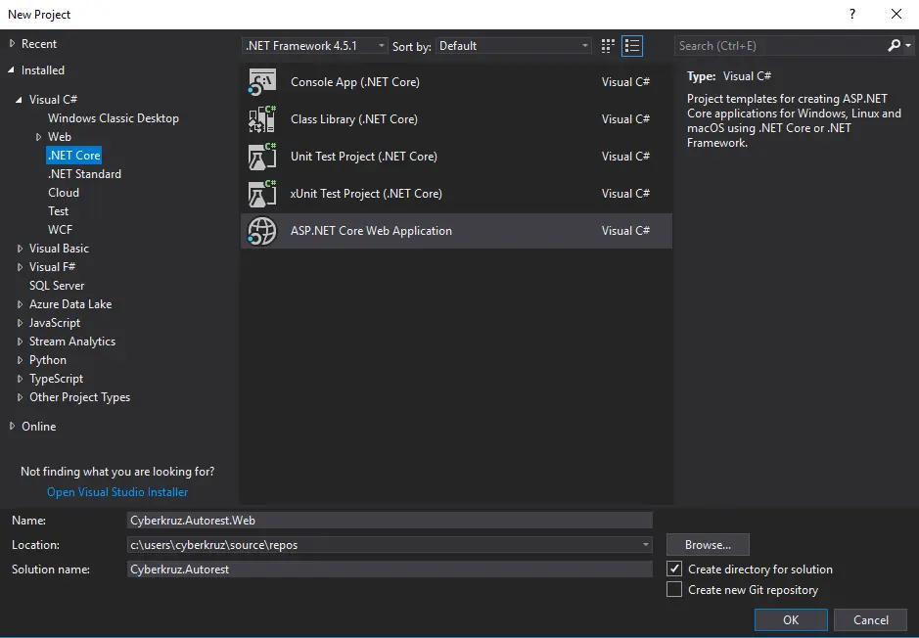This screenshot has height=638, width=919.
Task: Expand the Other Project Types node
Action: point(20,397)
